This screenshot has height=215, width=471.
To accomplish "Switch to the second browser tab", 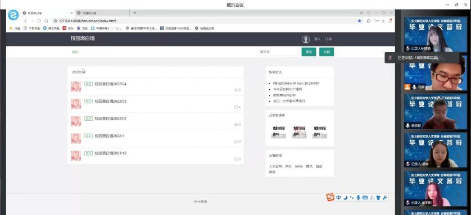I will (102, 13).
